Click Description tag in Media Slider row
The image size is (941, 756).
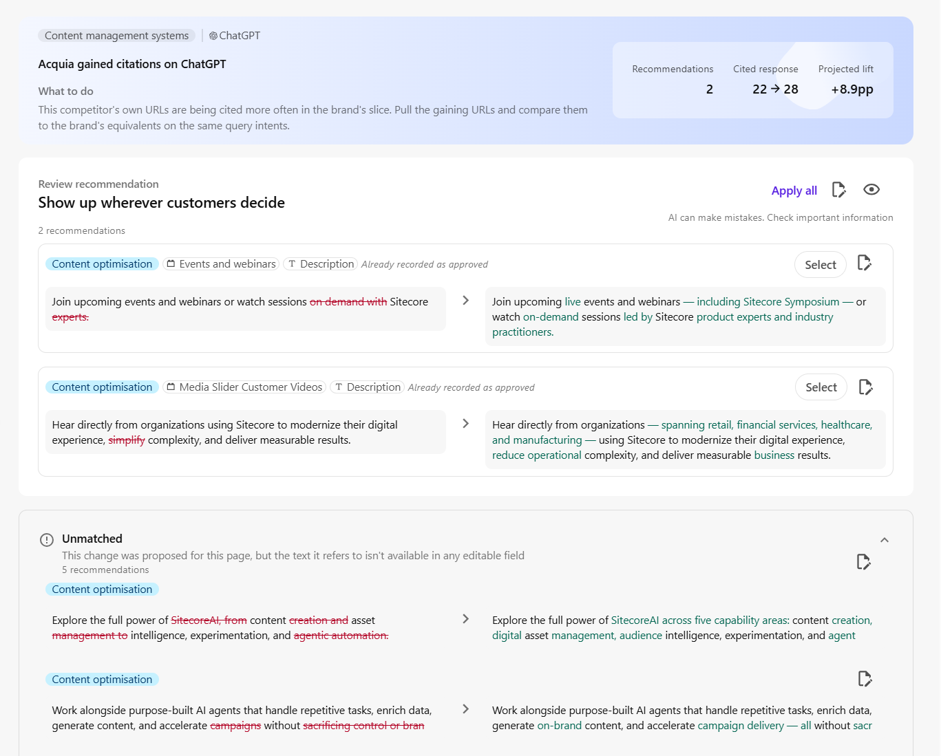tap(367, 387)
